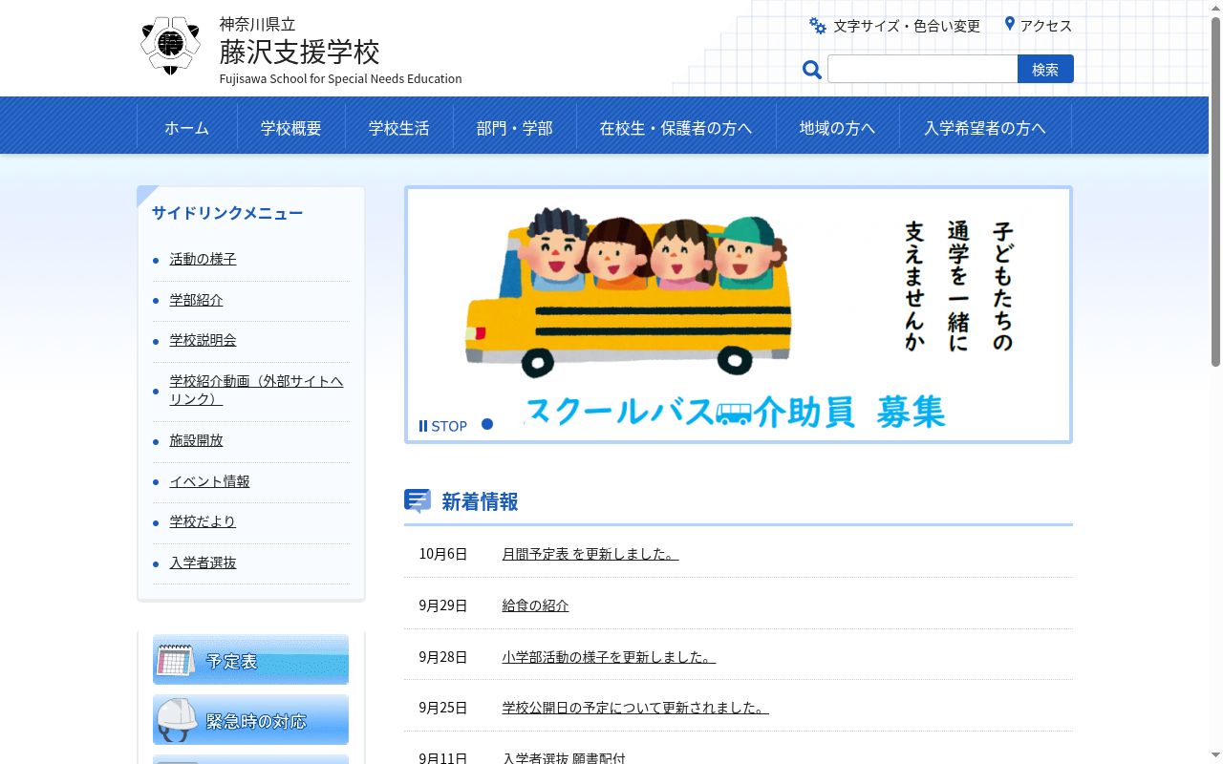Open the 緊急時の対応 banner button
The width and height of the screenshot is (1223, 764).
(250, 720)
